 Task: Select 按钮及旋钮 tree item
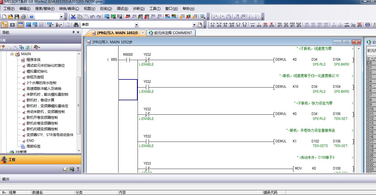[x=35, y=77]
